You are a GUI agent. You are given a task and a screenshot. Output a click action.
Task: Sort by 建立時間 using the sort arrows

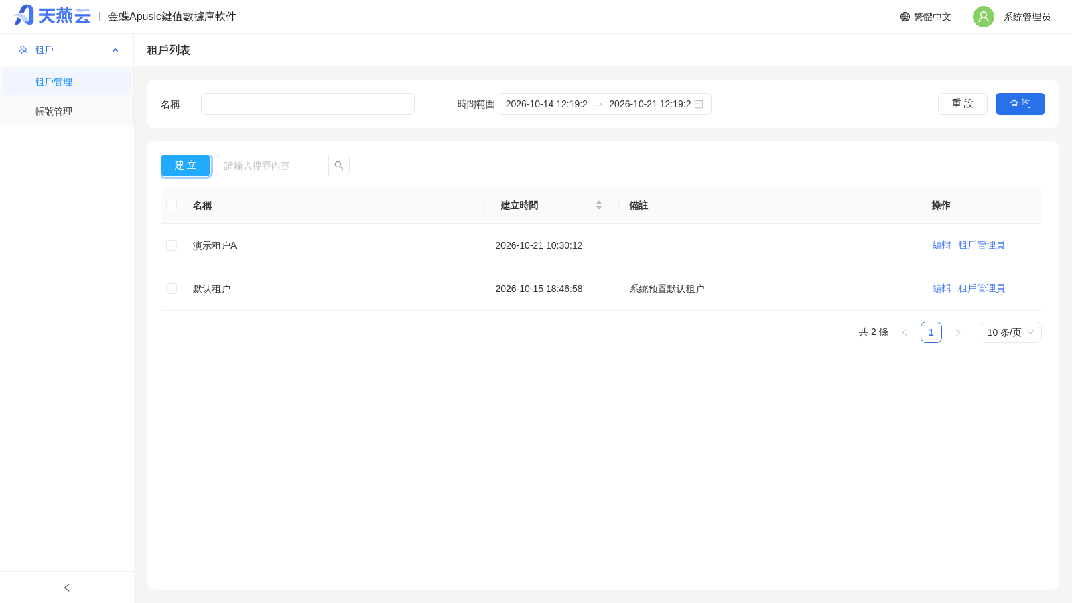(x=599, y=205)
